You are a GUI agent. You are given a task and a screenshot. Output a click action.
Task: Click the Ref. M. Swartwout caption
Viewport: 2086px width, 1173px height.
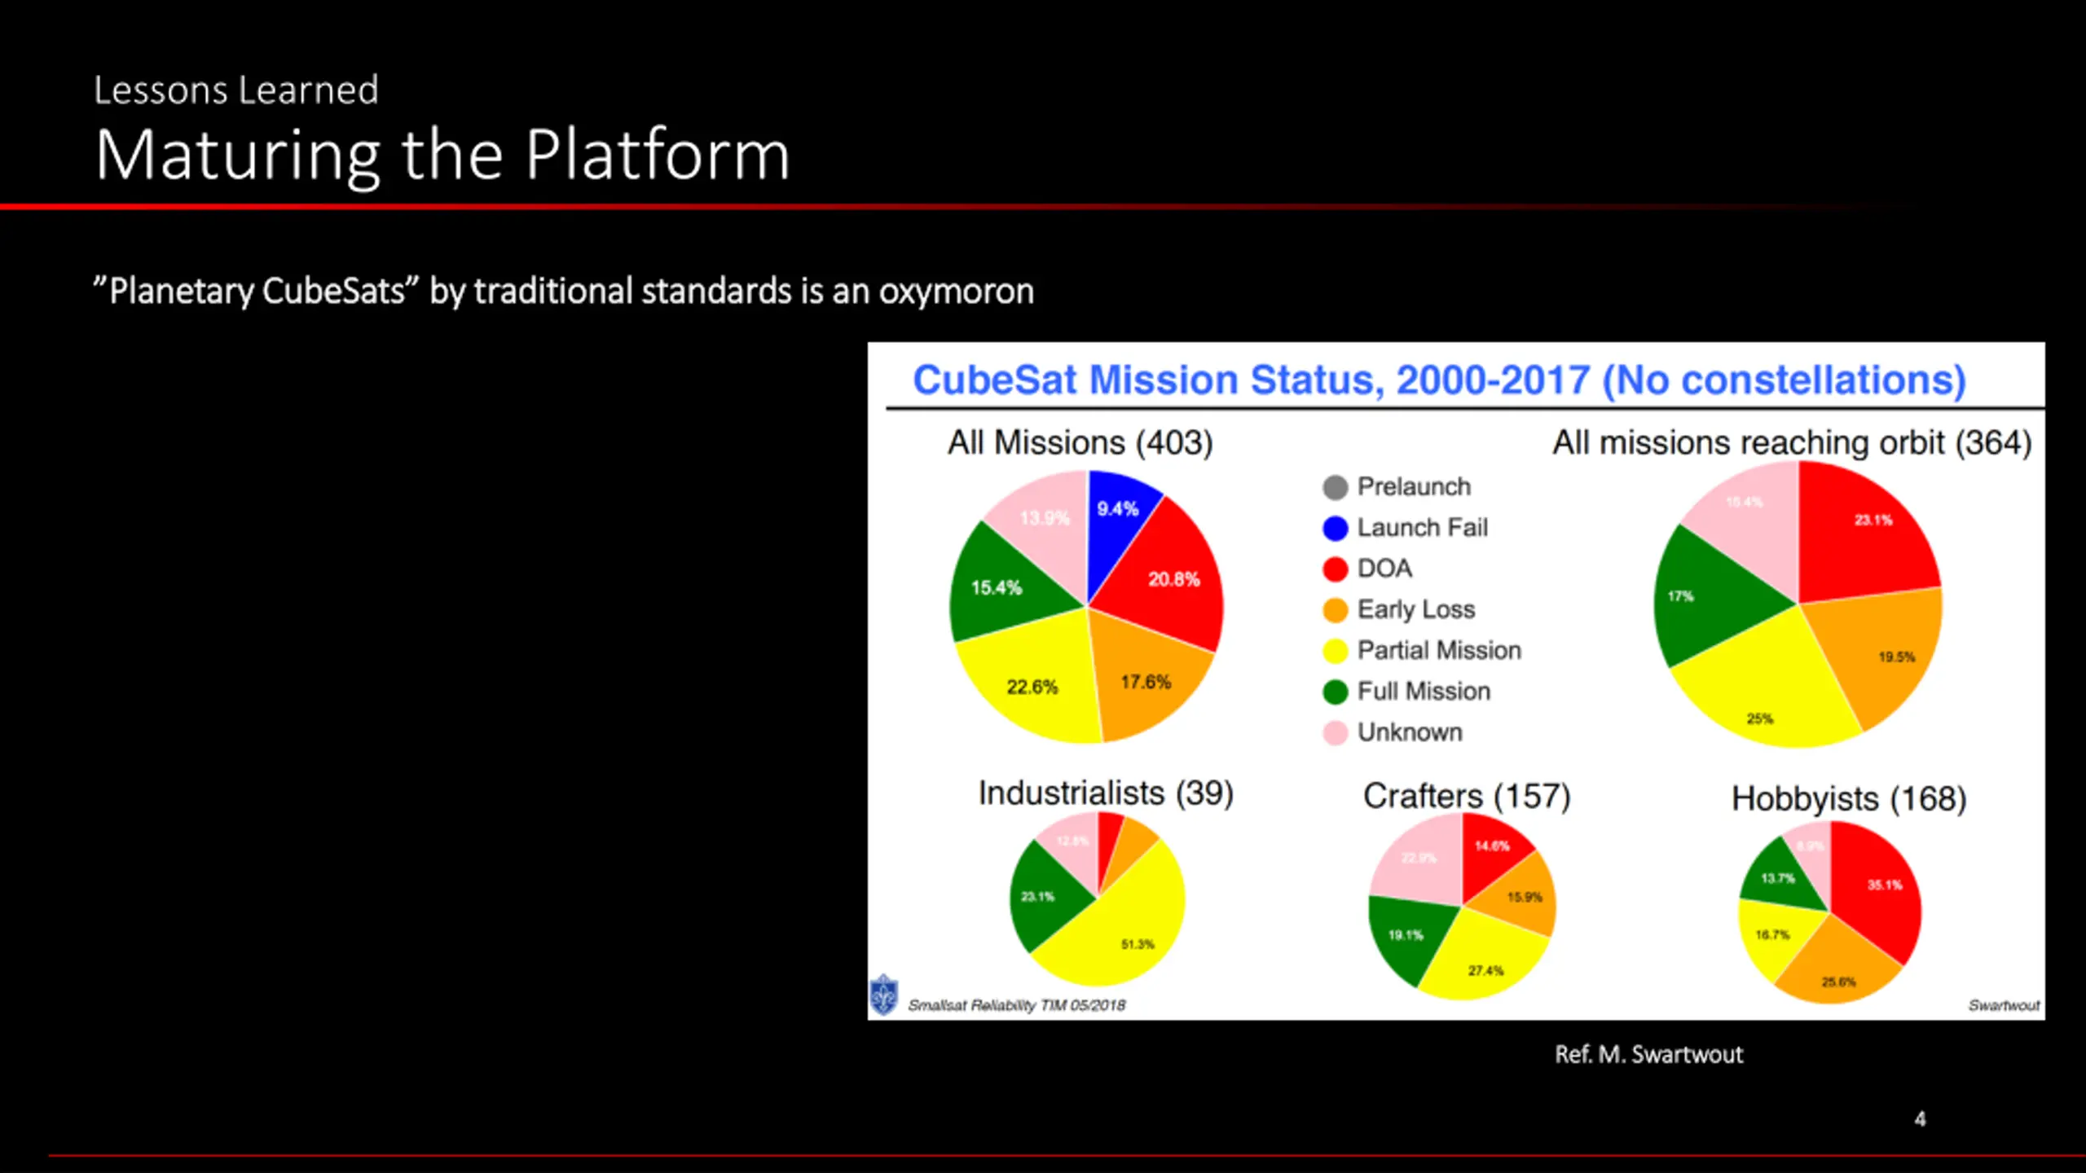point(1648,1054)
